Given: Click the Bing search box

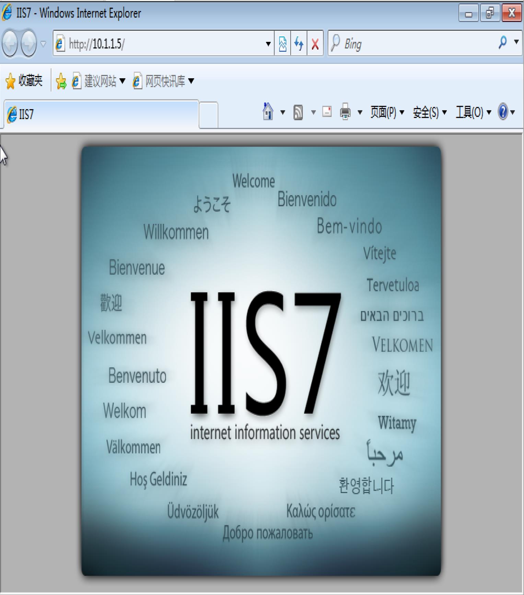Looking at the screenshot, I should pyautogui.click(x=412, y=44).
